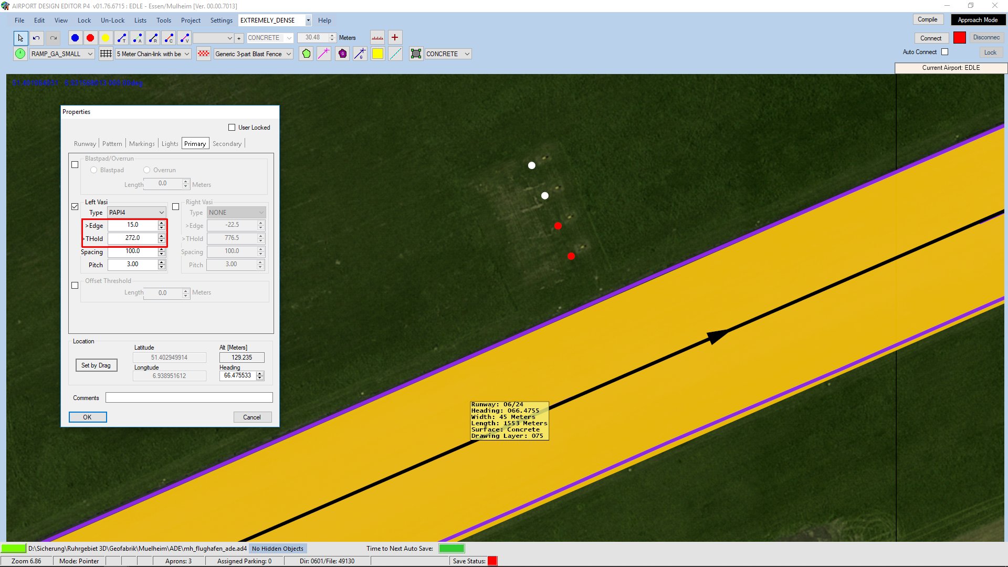
Task: Increase the Heading value with stepper
Action: pyautogui.click(x=260, y=373)
